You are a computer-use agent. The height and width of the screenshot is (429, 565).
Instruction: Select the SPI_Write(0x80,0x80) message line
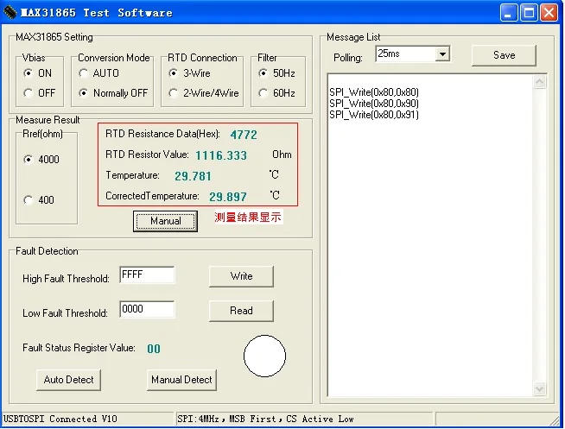click(374, 92)
